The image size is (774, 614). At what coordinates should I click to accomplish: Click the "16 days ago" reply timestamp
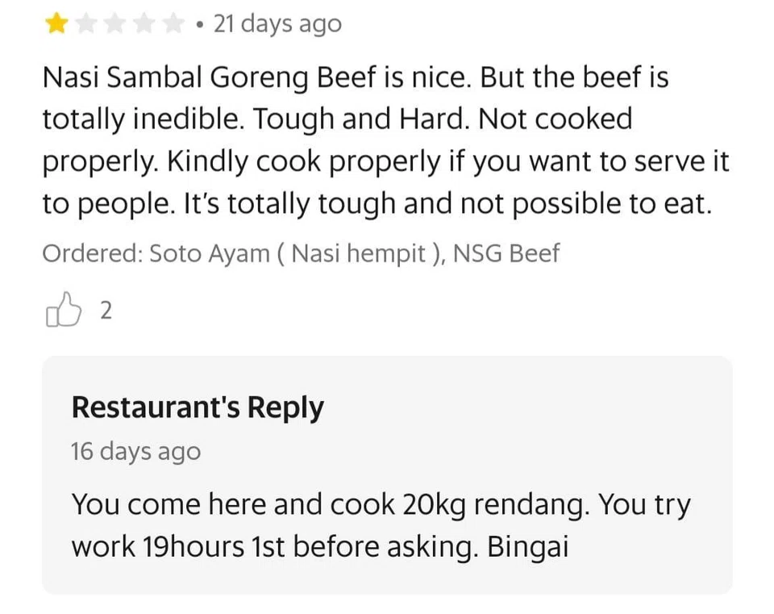pos(135,451)
